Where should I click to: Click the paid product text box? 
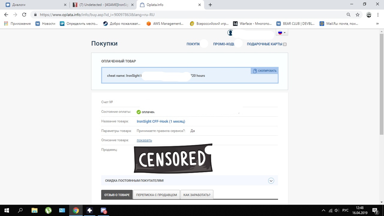pyautogui.click(x=190, y=75)
